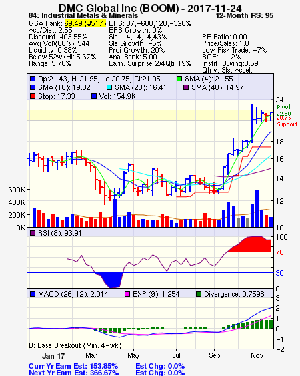Click the Sls Growth: -5% line
This screenshot has height=376, width=300.
click(x=135, y=43)
